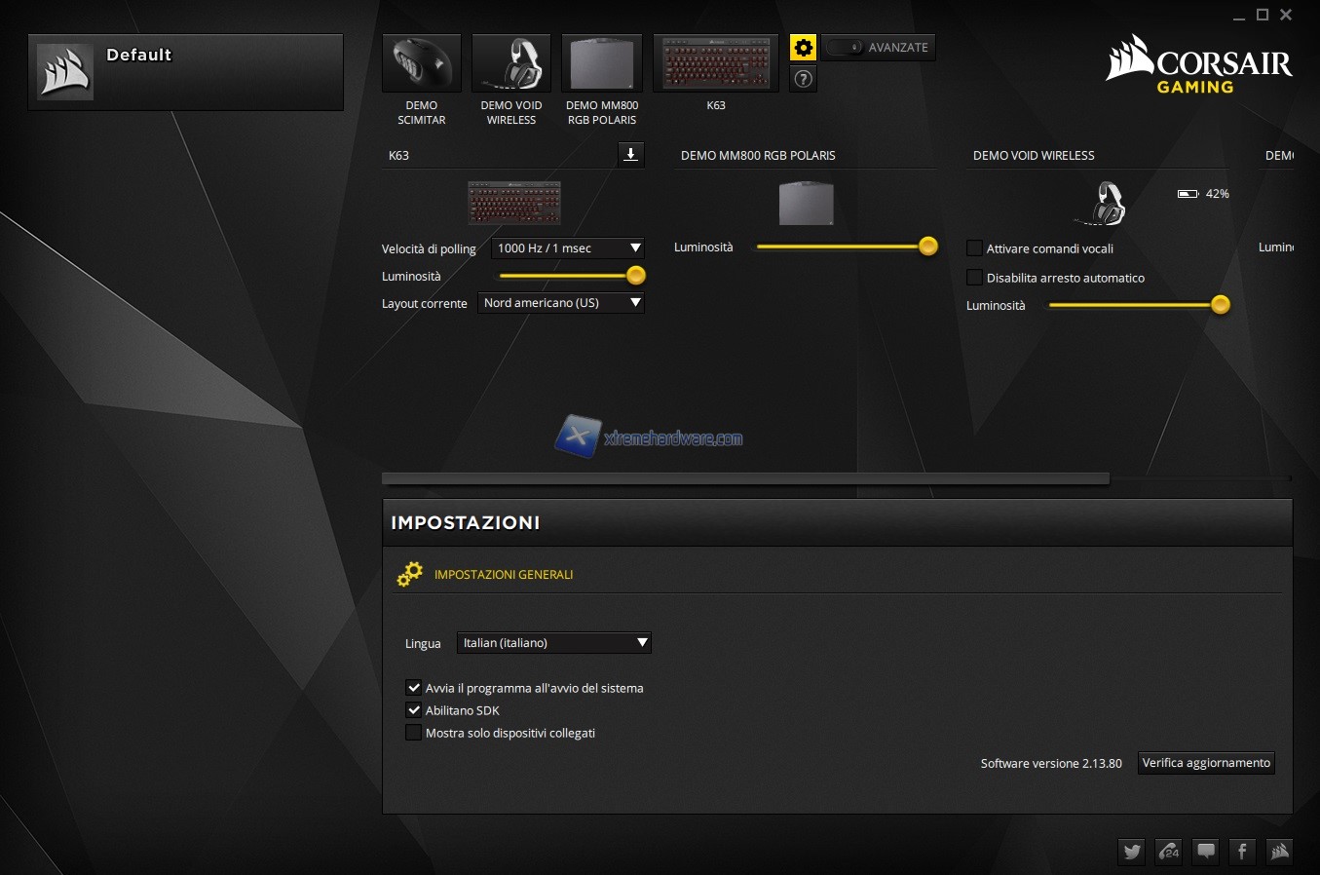Enable Mostra solo dispositivi collegati checkbox
Screen dimensions: 1320x875
[x=414, y=733]
